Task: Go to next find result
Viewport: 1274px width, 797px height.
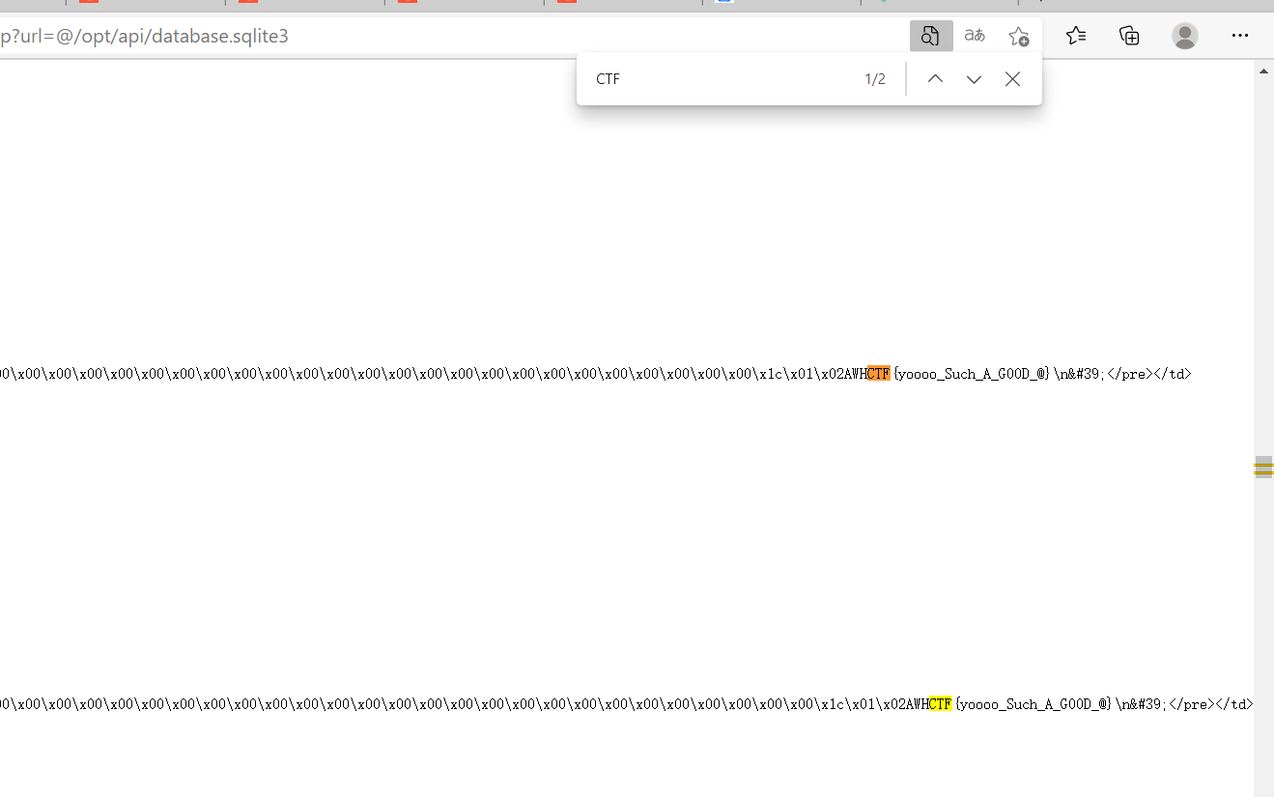Action: (974, 79)
